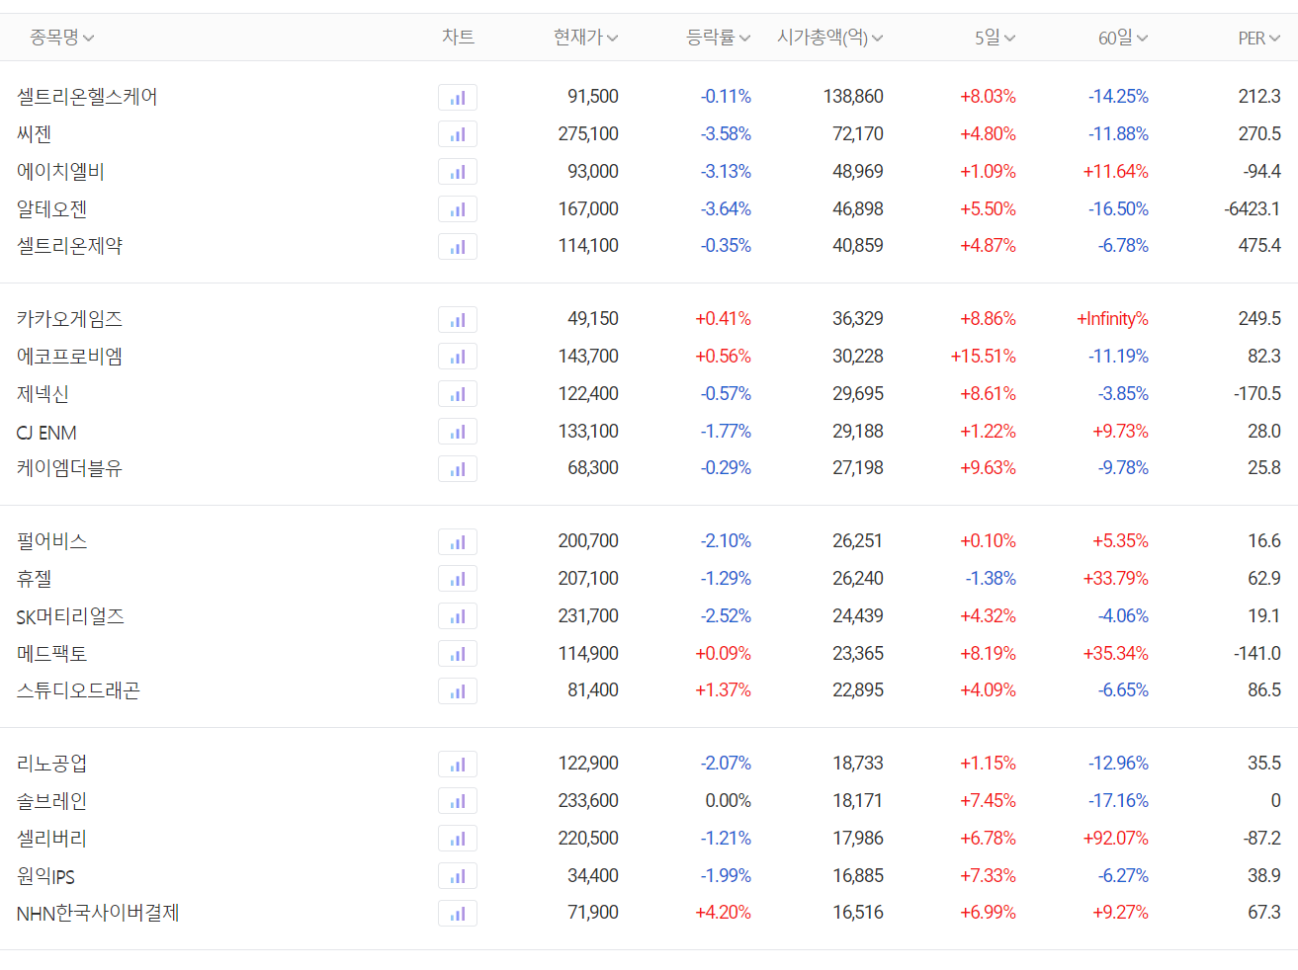This screenshot has width=1298, height=970.
Task: Click the 차트 column header
Action: 458,38
